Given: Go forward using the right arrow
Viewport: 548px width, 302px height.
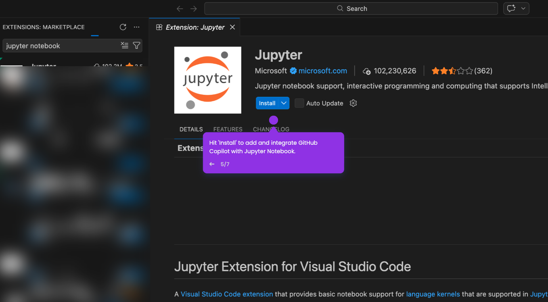Looking at the screenshot, I should (194, 8).
